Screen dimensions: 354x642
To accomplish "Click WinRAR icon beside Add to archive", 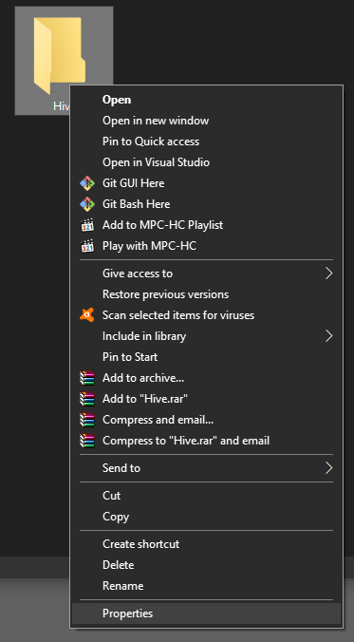I will pyautogui.click(x=86, y=377).
